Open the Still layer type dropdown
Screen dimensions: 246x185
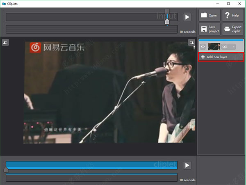point(229,47)
